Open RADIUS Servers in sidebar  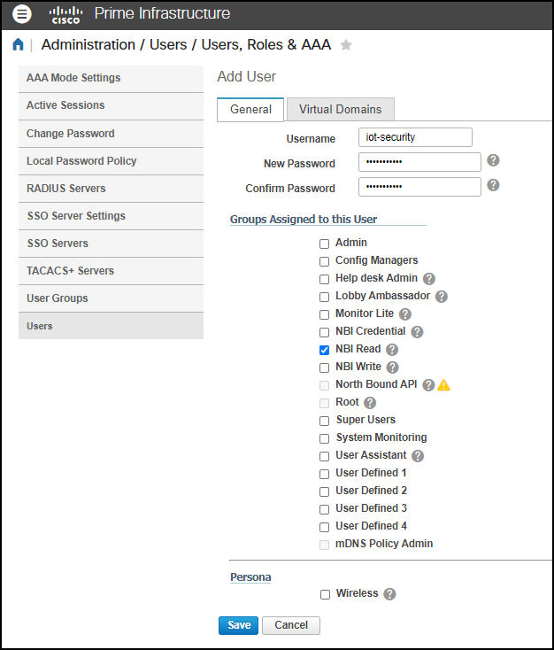(111, 189)
